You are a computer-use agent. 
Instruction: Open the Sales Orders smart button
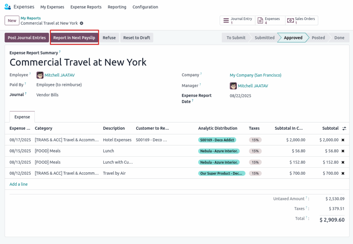(301, 21)
